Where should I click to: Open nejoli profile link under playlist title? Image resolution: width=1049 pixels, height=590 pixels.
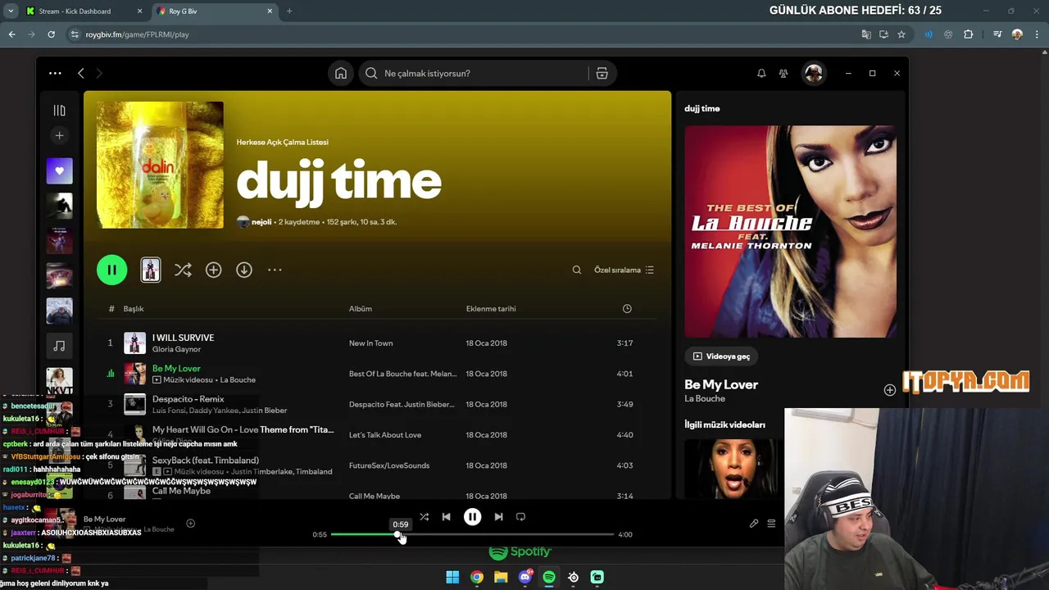coord(261,222)
